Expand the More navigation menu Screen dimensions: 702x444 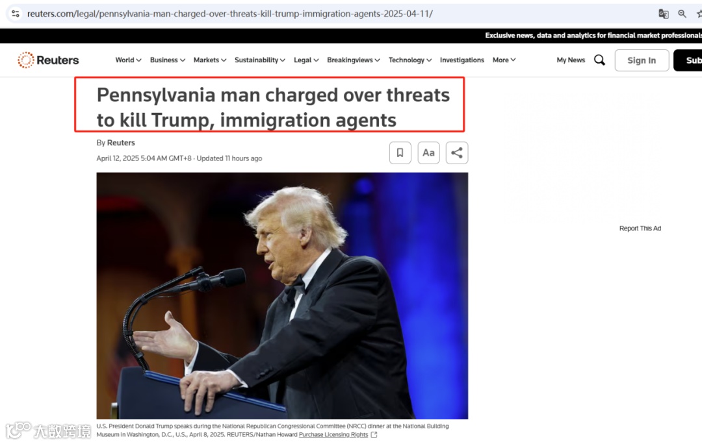504,60
